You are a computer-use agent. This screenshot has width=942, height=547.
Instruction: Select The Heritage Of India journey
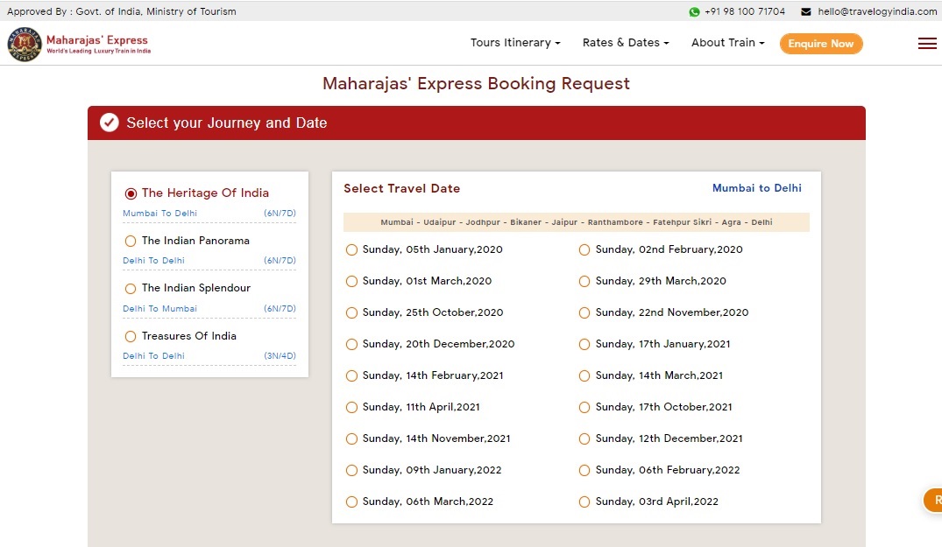pos(131,193)
